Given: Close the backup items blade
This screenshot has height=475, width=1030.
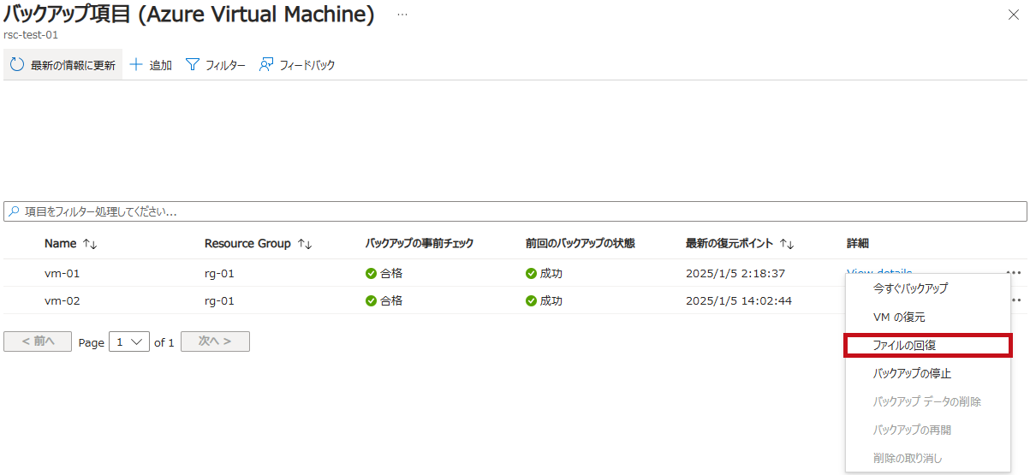Looking at the screenshot, I should pos(1014,15).
